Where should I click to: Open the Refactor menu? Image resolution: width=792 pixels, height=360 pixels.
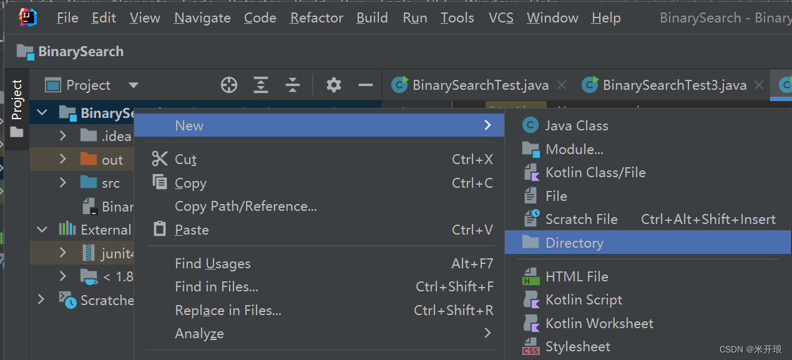[316, 18]
